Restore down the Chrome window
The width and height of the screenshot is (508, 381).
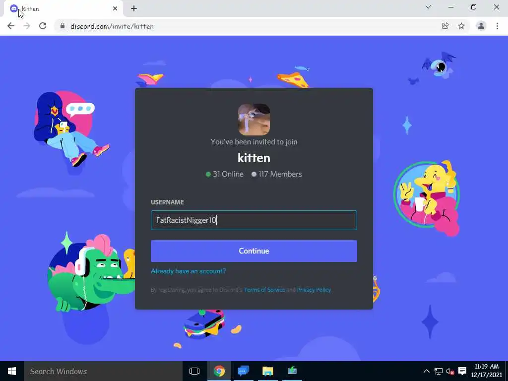point(474,7)
